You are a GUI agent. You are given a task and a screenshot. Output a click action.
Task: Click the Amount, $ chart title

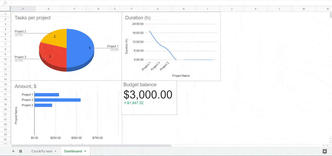click(25, 87)
